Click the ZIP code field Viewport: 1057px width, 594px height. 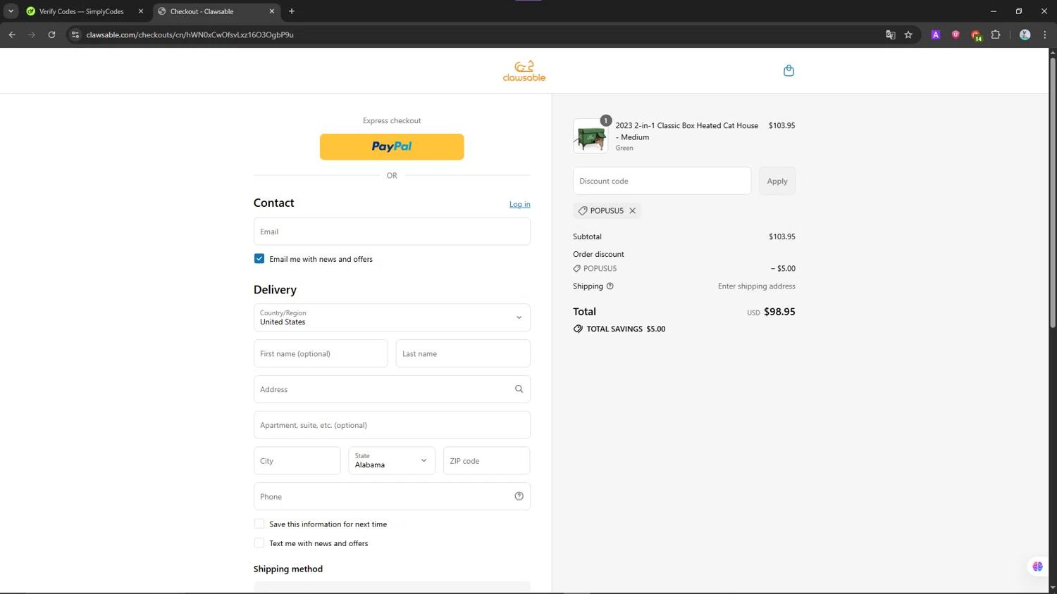click(x=487, y=461)
